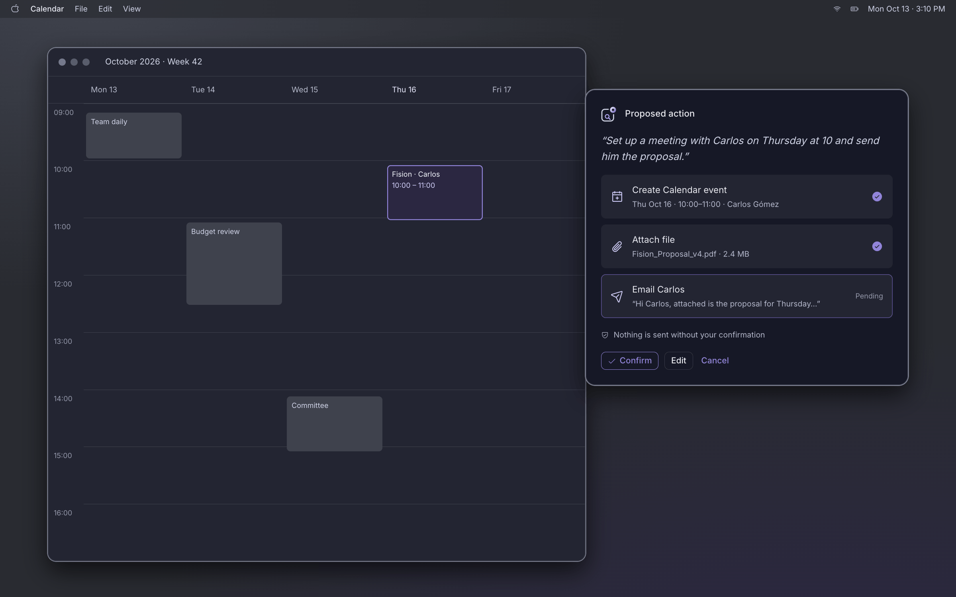956x597 pixels.
Task: Select the Wed 15 column header
Action: (x=305, y=90)
